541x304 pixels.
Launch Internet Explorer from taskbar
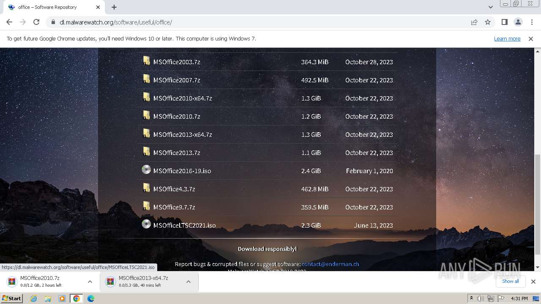(x=33, y=299)
